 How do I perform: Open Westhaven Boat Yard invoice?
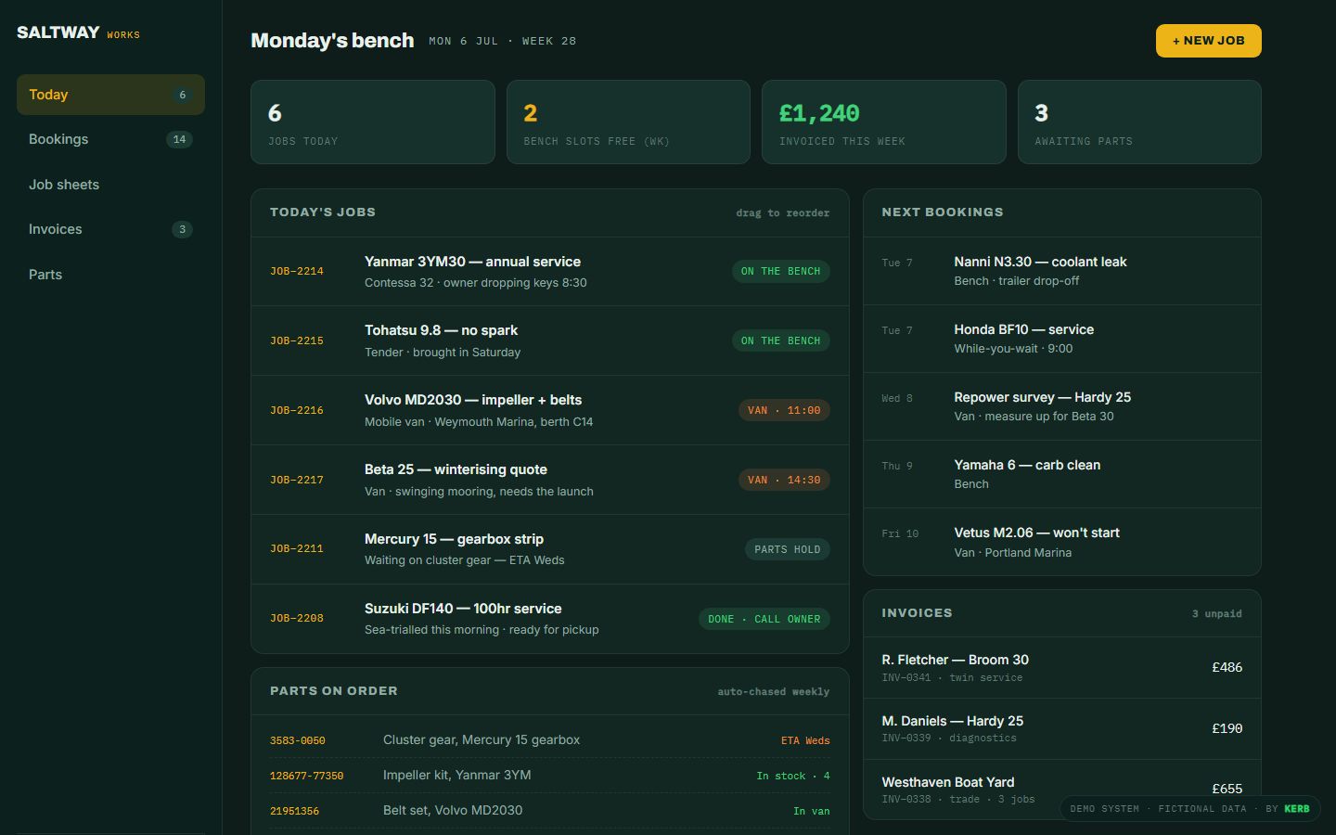coord(1062,790)
